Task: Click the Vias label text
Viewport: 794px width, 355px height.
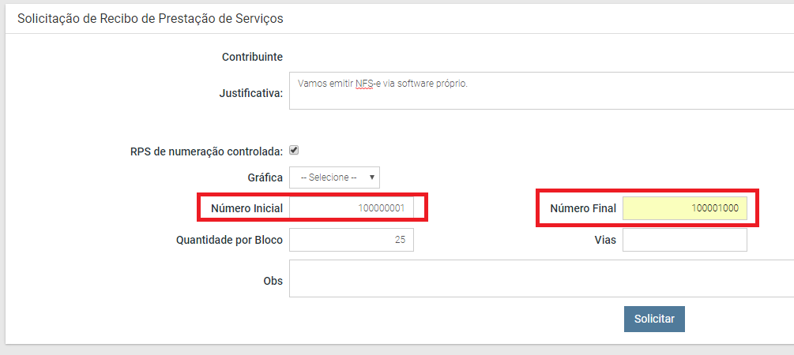Action: (606, 240)
